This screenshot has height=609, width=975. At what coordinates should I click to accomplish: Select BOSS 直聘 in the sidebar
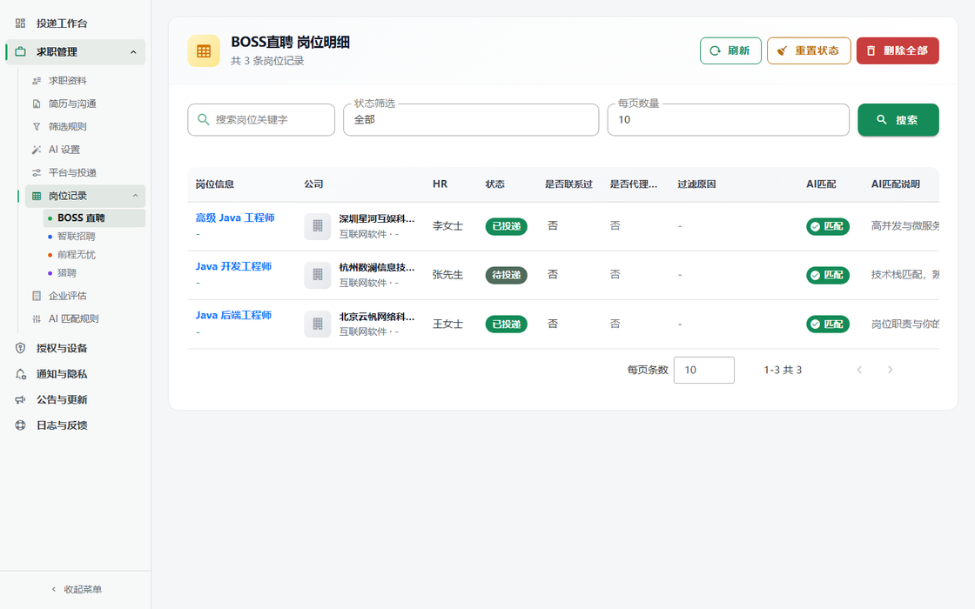[x=95, y=218]
